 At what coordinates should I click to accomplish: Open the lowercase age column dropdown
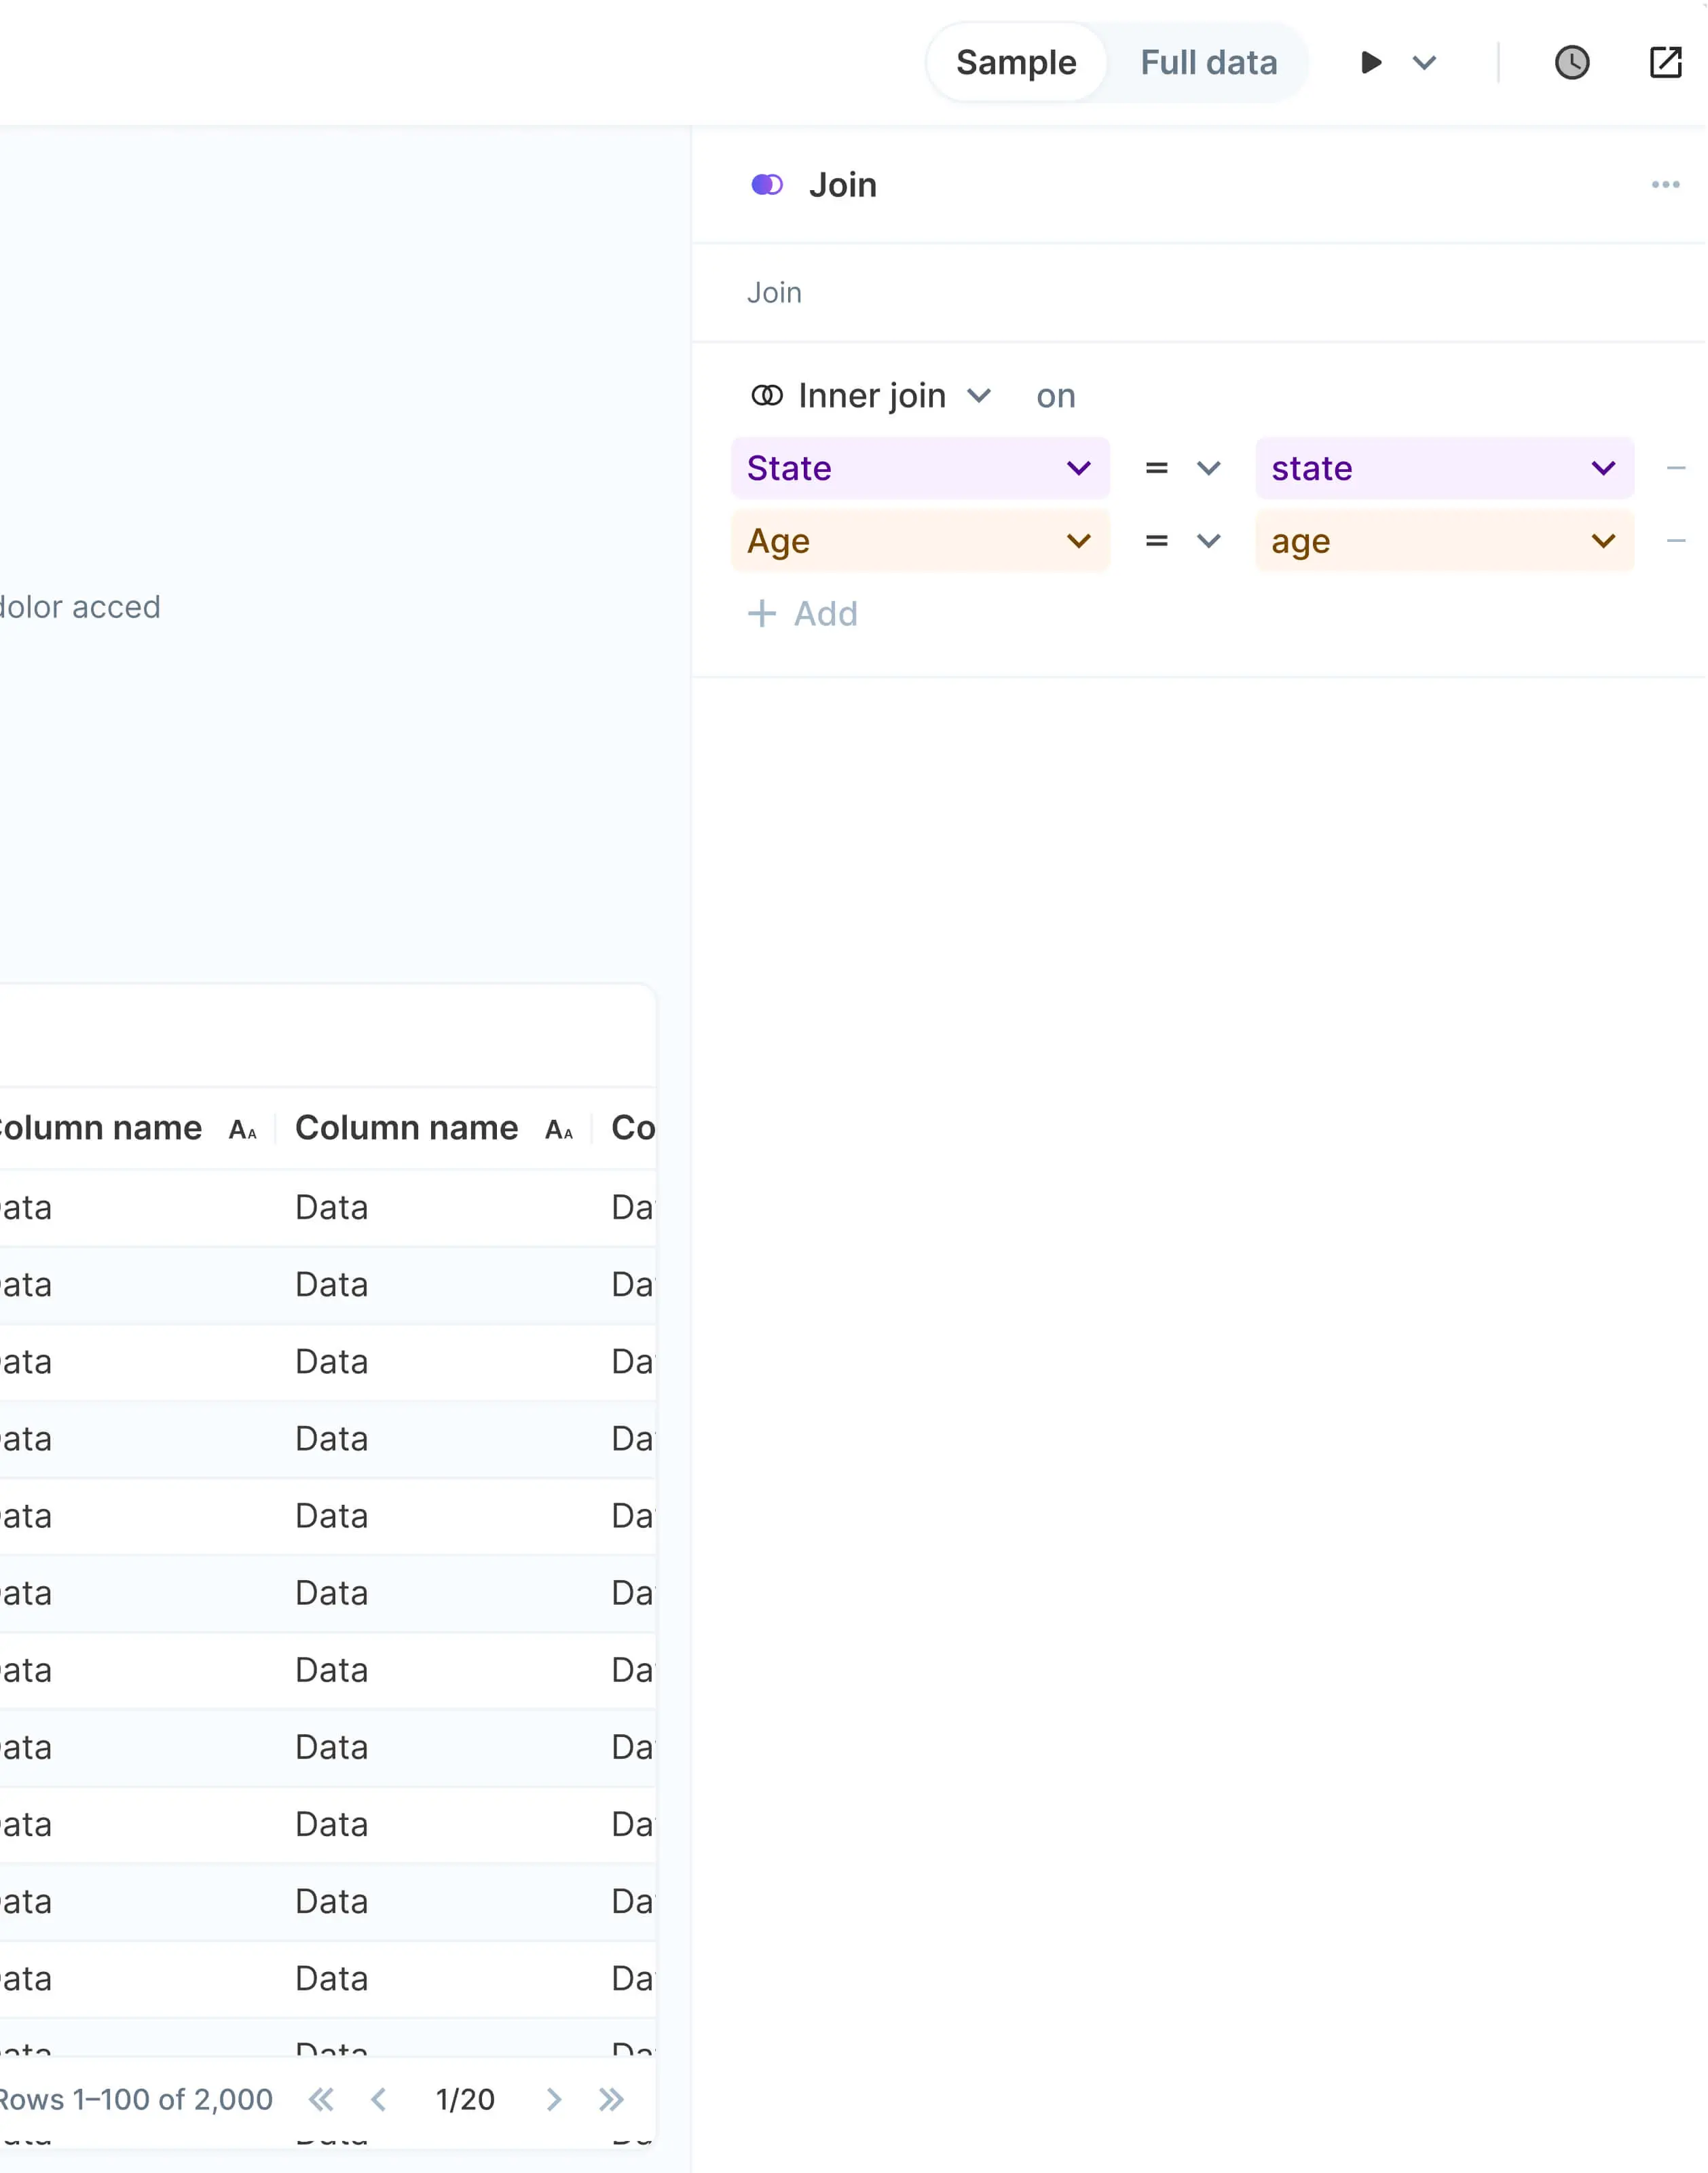1444,541
